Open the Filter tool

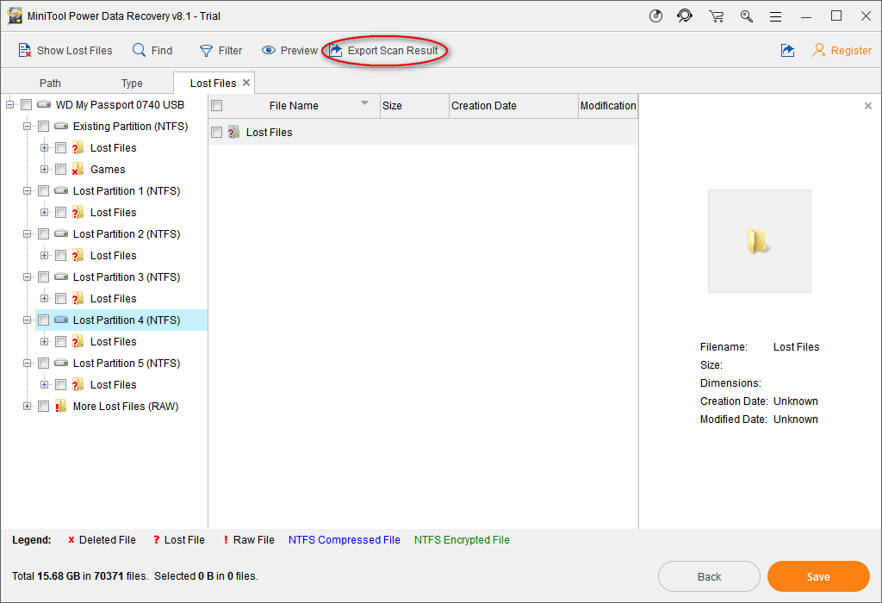220,51
